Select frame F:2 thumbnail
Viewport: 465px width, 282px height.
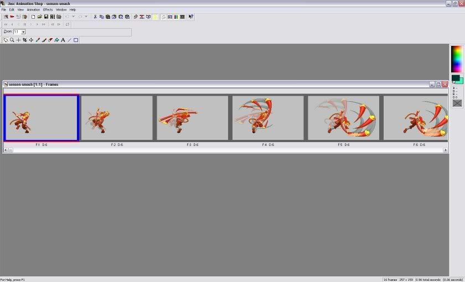click(117, 118)
